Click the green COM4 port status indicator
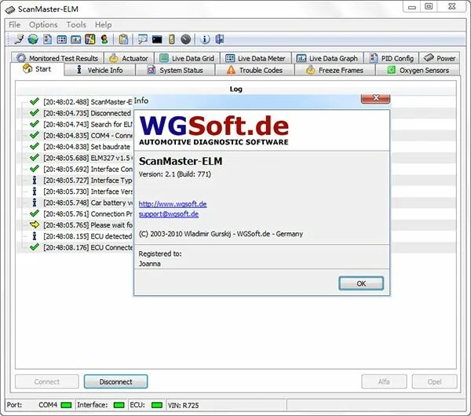 (x=66, y=405)
